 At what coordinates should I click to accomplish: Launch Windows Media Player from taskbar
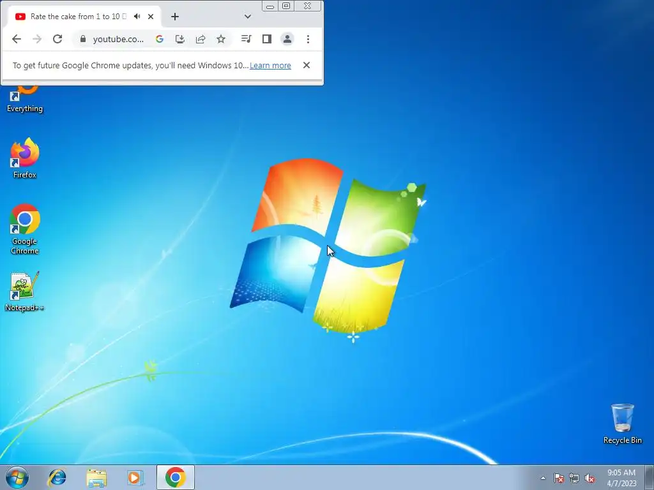135,477
